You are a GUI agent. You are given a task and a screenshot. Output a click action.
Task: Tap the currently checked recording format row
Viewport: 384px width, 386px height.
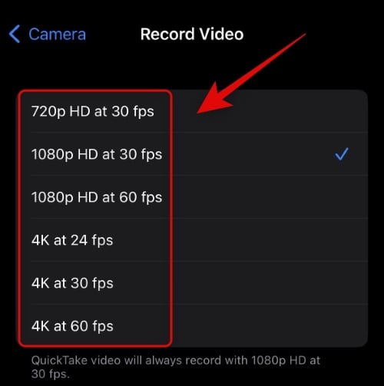coord(194,154)
